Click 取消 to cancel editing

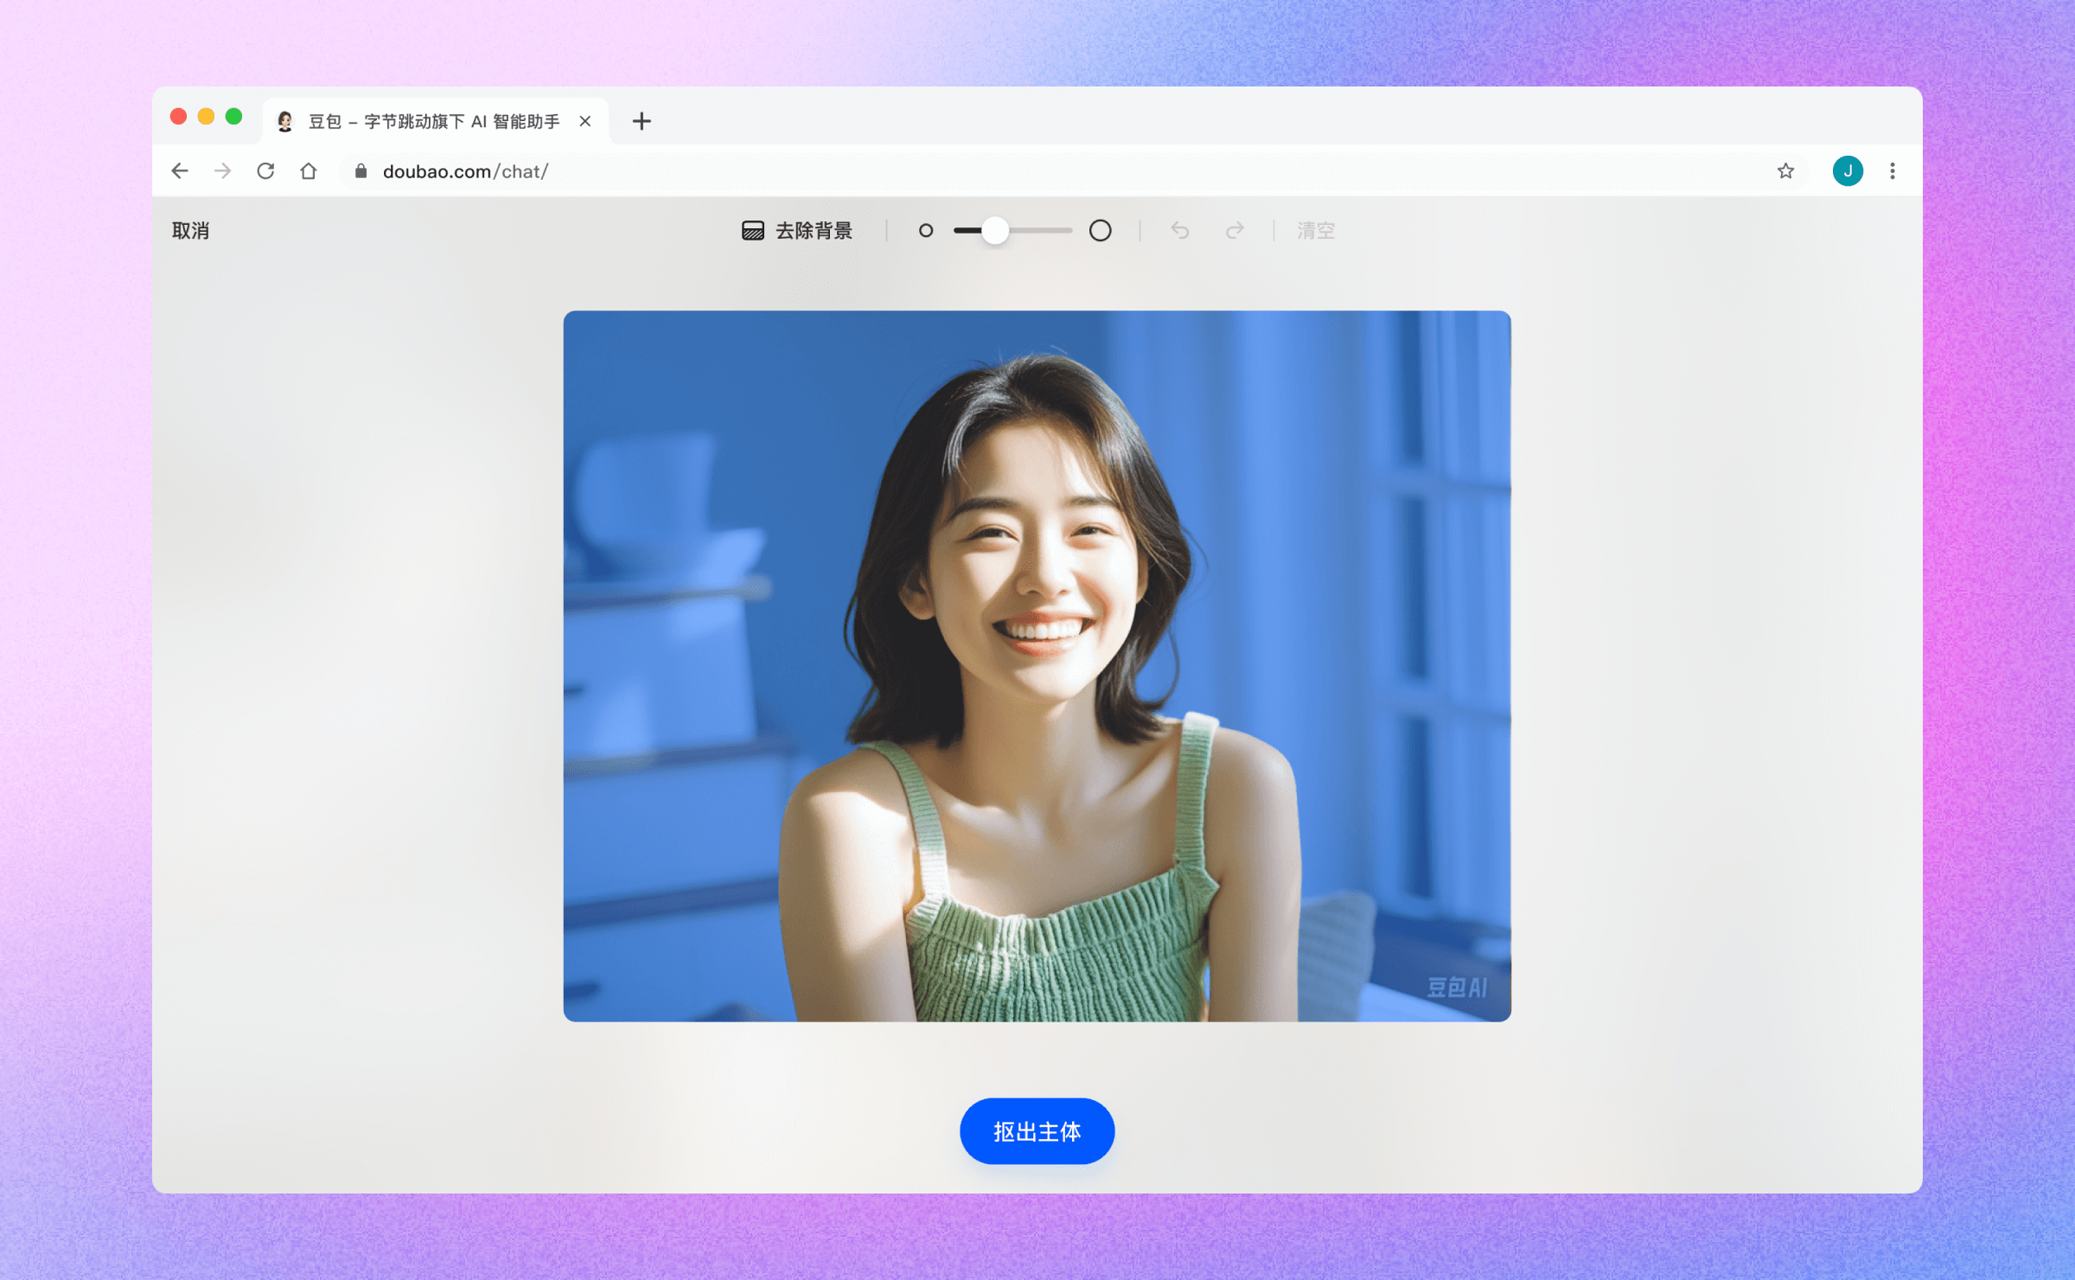pos(190,231)
